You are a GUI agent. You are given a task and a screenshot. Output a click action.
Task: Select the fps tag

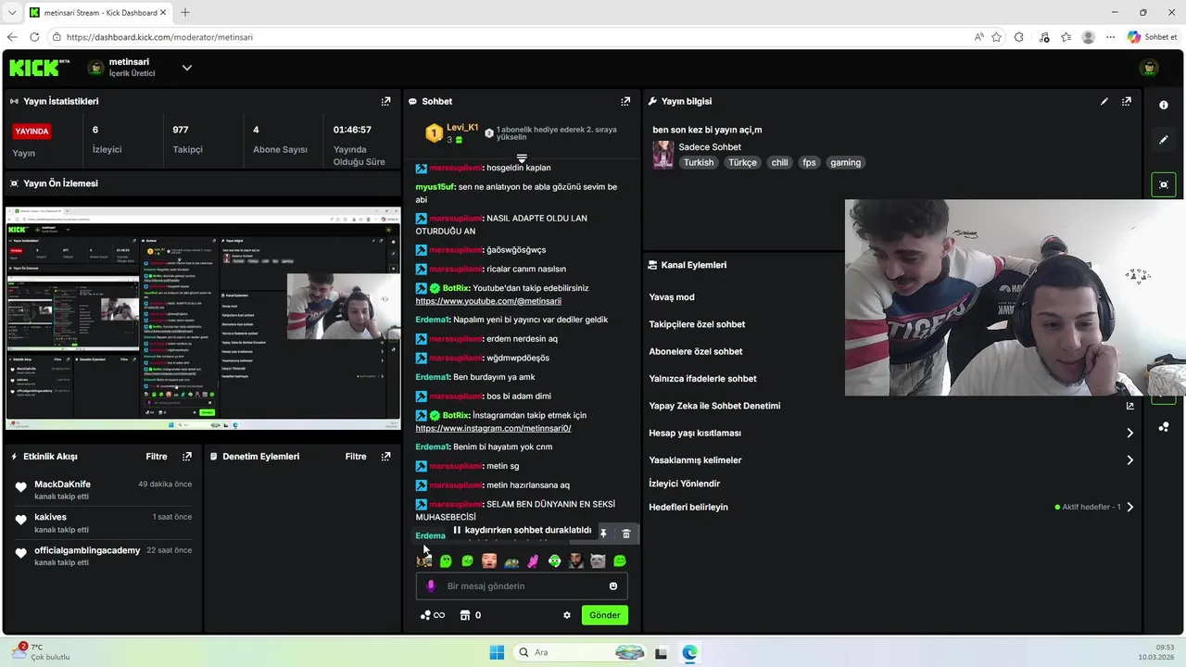[x=809, y=162]
